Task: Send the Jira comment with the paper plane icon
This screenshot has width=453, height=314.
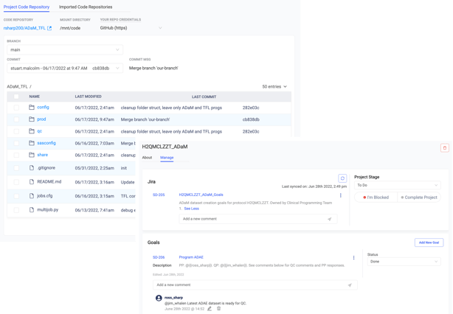Action: 329,219
